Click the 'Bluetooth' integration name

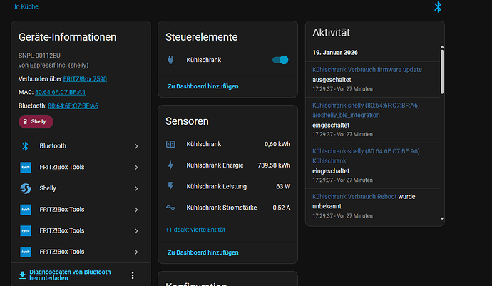pos(53,146)
